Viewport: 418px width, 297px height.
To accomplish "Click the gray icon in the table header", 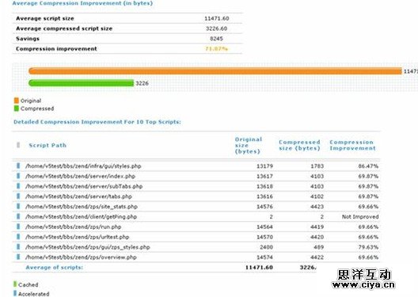I will [18, 145].
